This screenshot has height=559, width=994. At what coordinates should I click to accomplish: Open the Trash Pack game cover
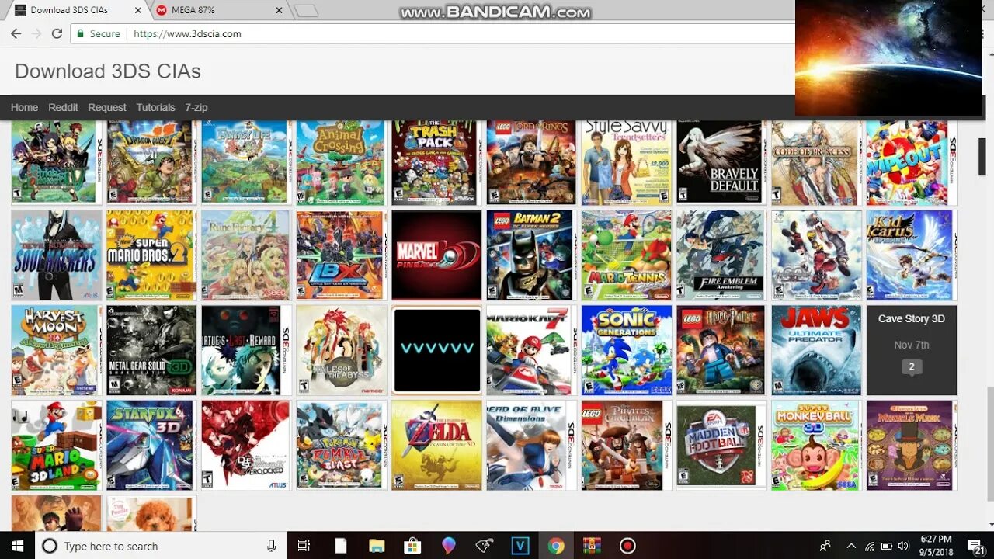coord(436,161)
